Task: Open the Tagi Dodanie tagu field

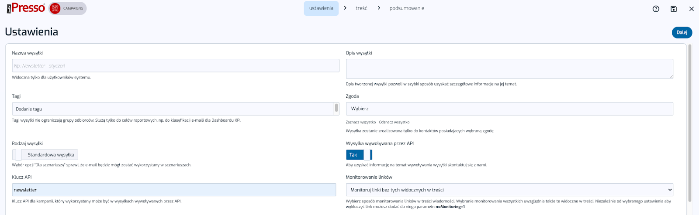Action: 173,109
